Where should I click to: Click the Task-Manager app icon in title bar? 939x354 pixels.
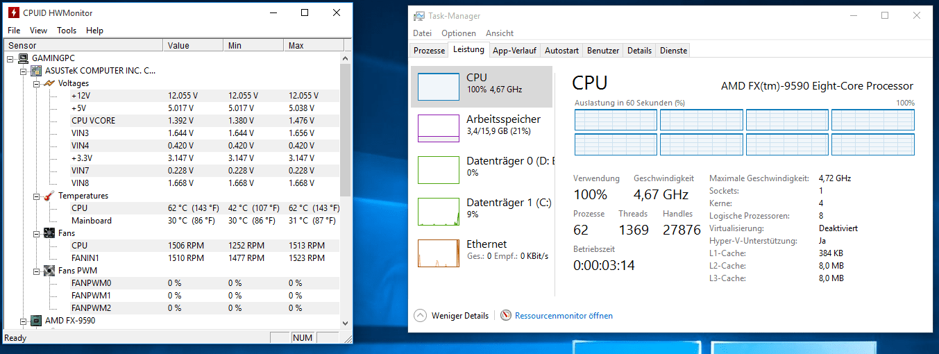(x=419, y=16)
